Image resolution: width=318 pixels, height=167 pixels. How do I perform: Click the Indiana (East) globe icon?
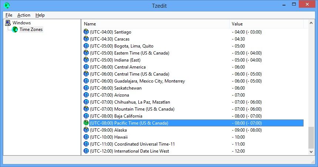(x=86, y=60)
